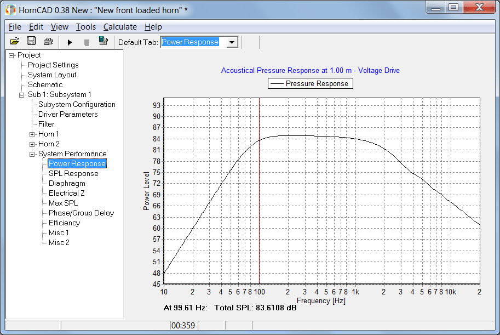Viewport: 500px width, 335px height.
Task: Minimize the HornCAD window
Action: (435, 7)
